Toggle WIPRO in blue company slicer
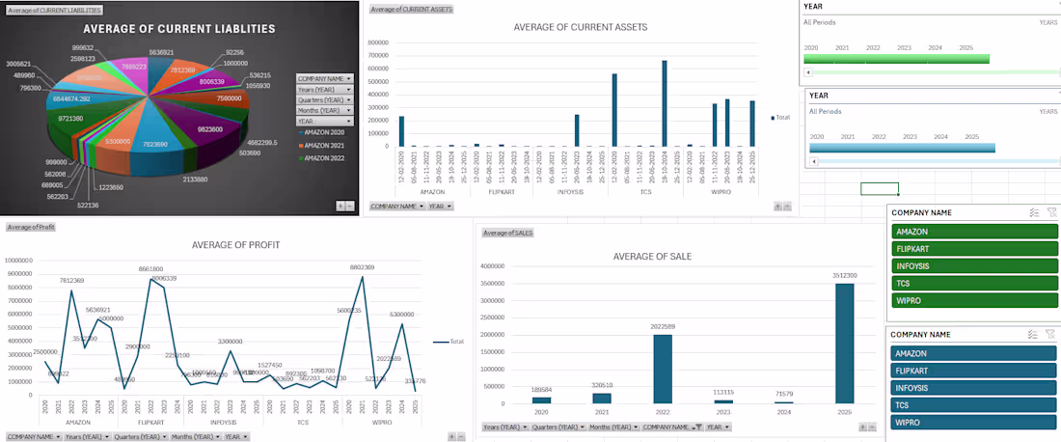Image resolution: width=1061 pixels, height=442 pixels. [974, 423]
